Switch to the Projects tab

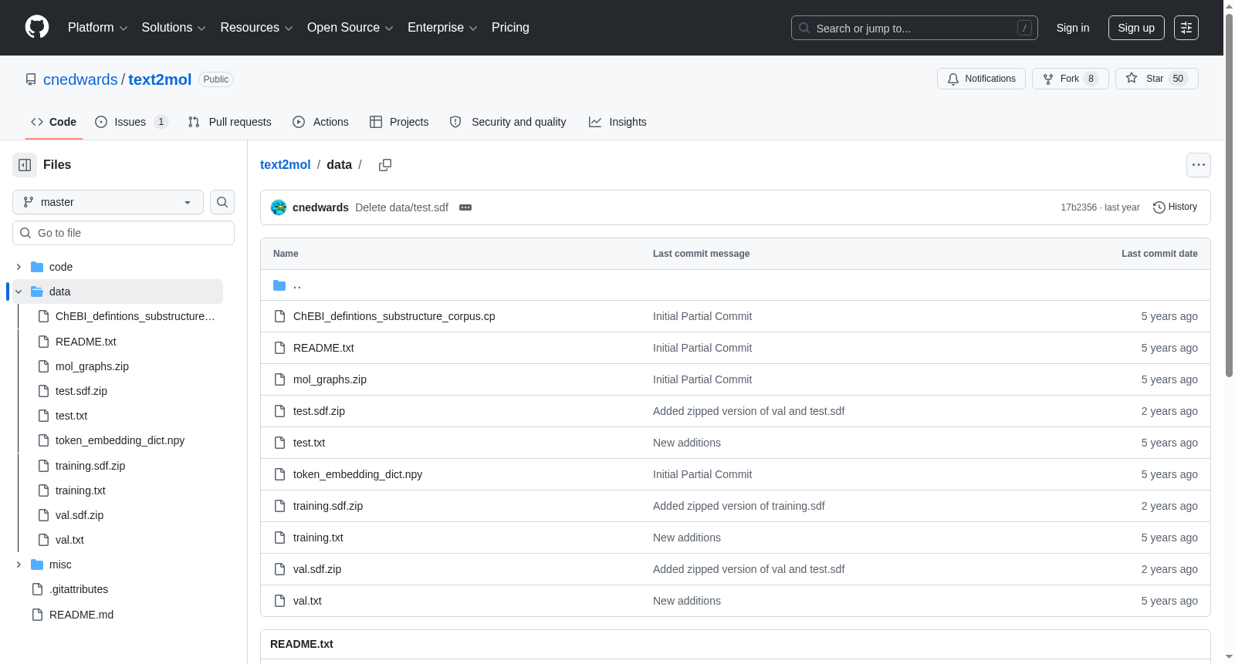(x=399, y=122)
